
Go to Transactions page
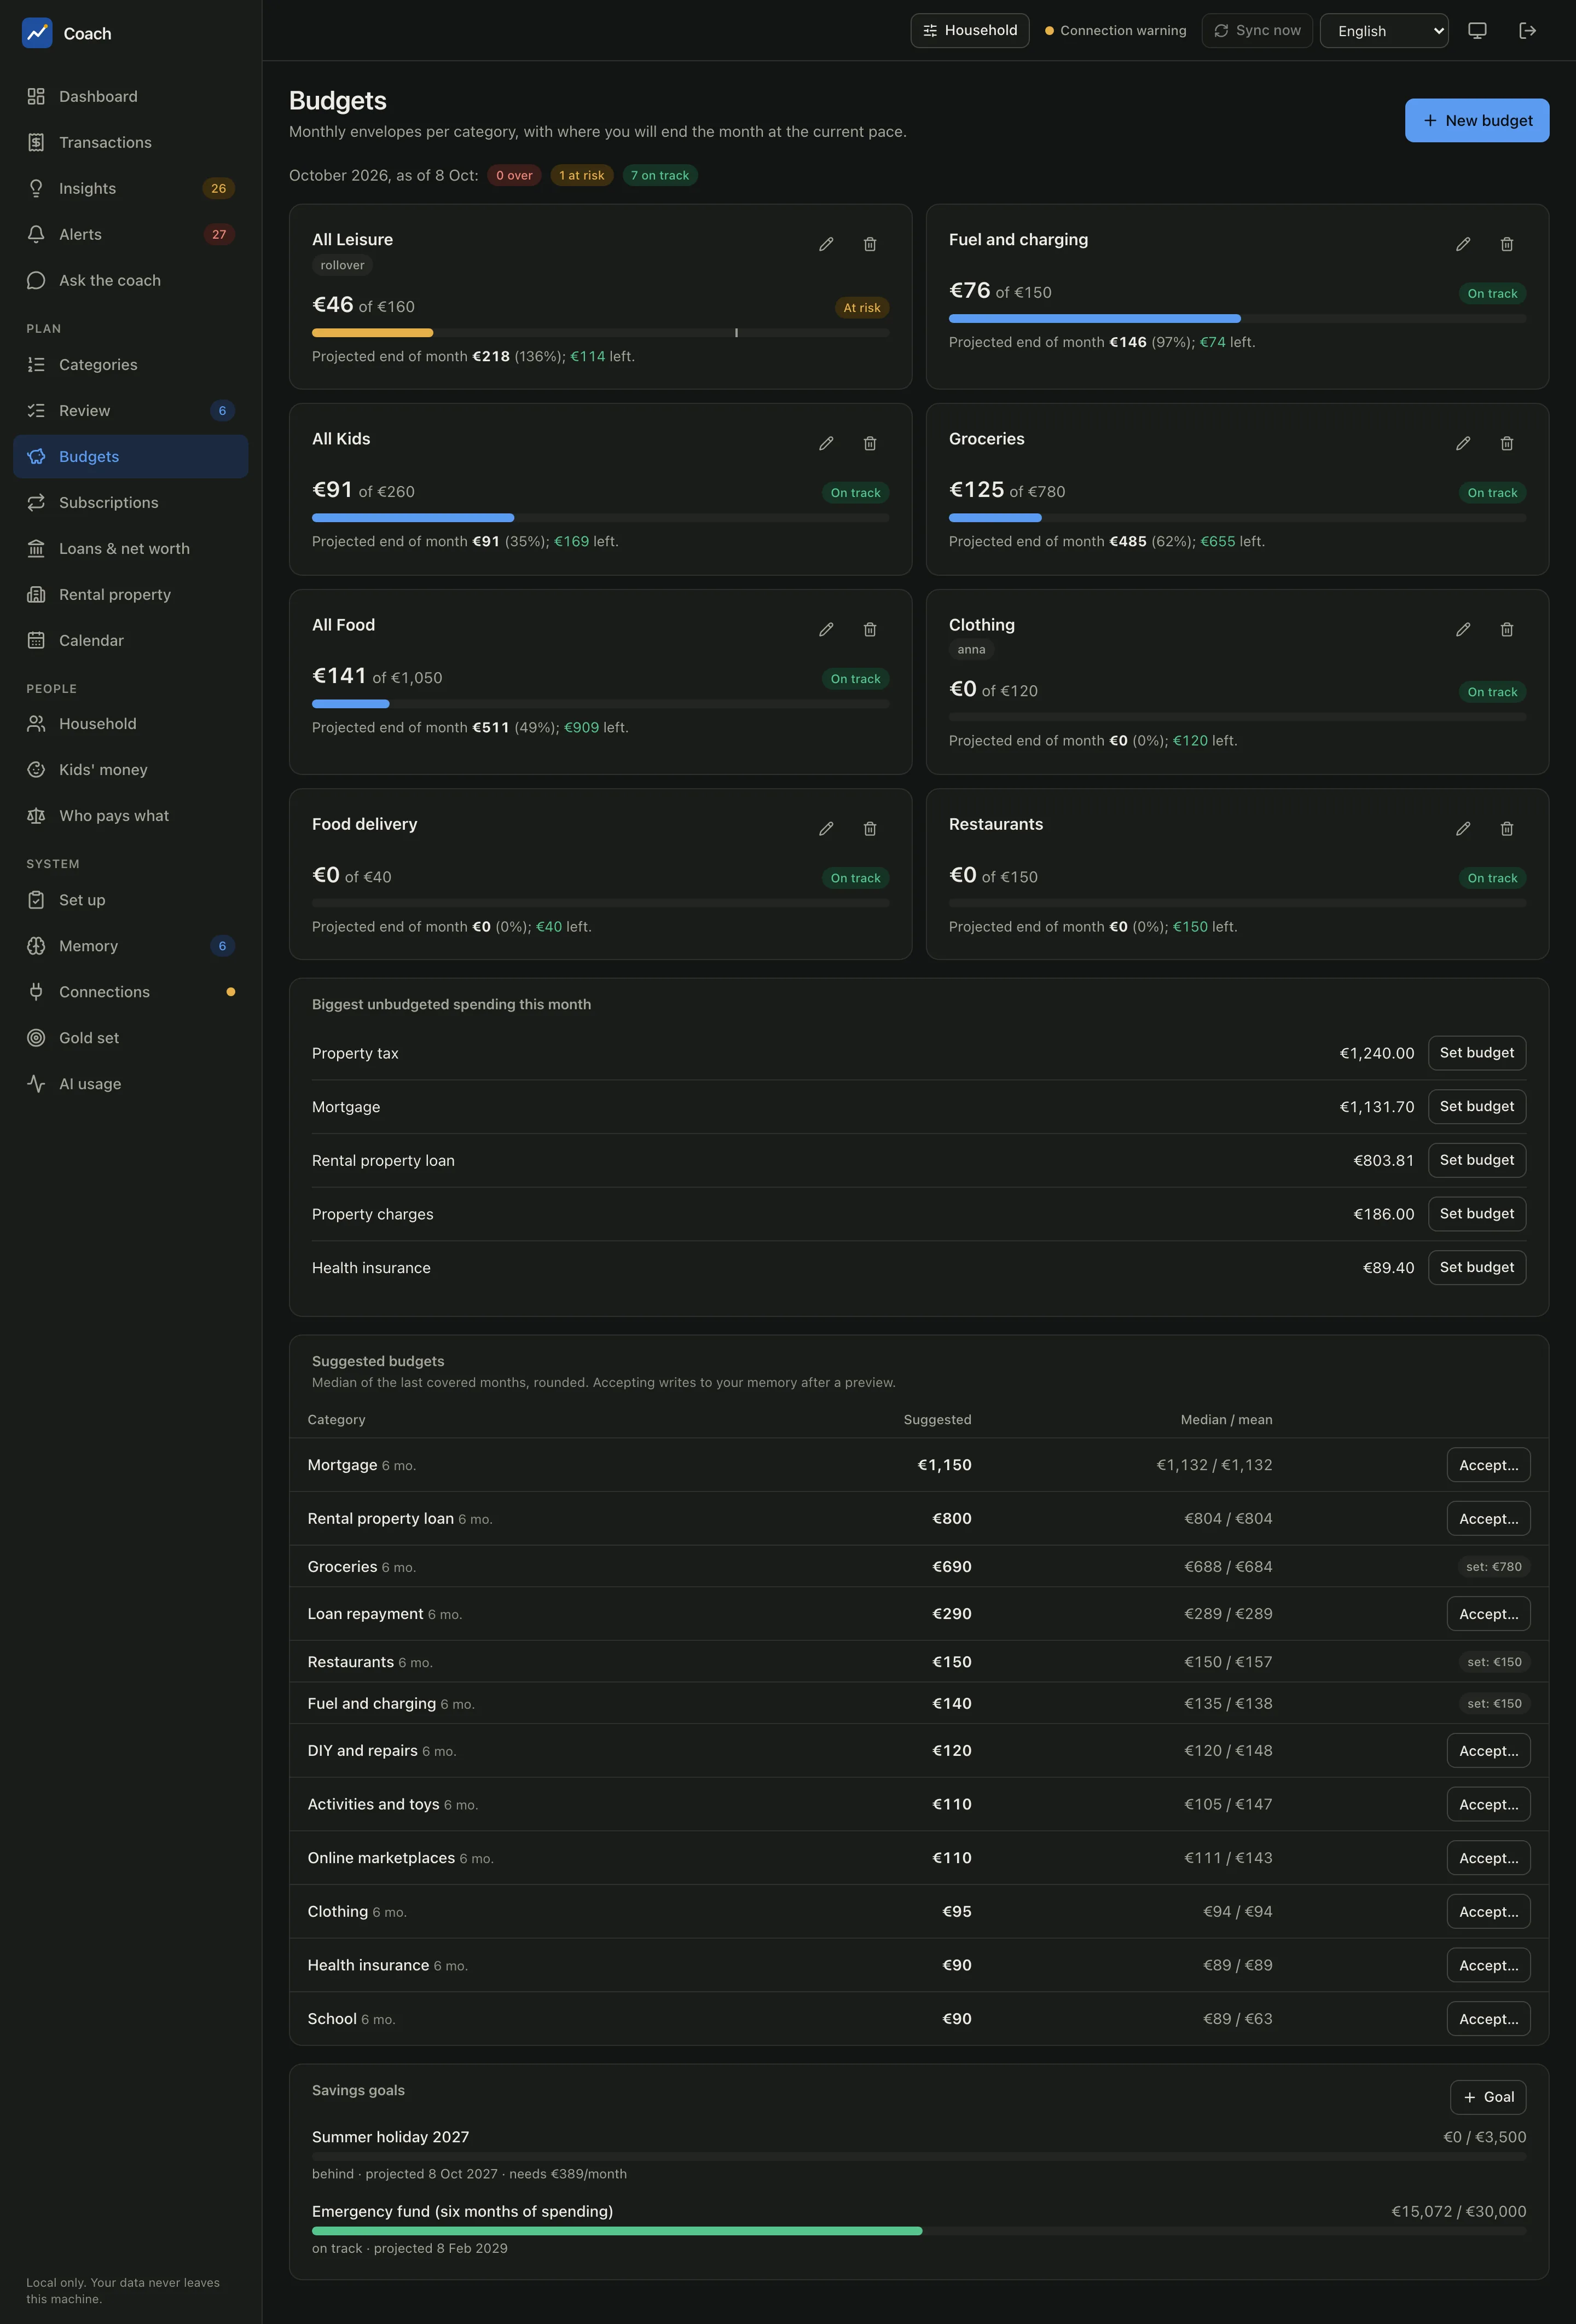[x=131, y=142]
